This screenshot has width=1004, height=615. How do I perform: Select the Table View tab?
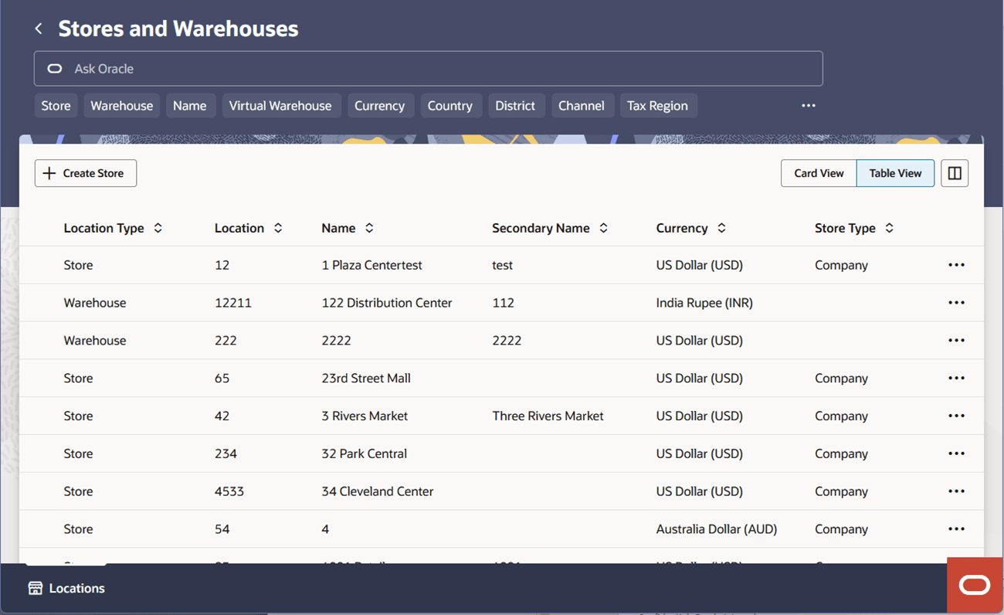pyautogui.click(x=894, y=173)
